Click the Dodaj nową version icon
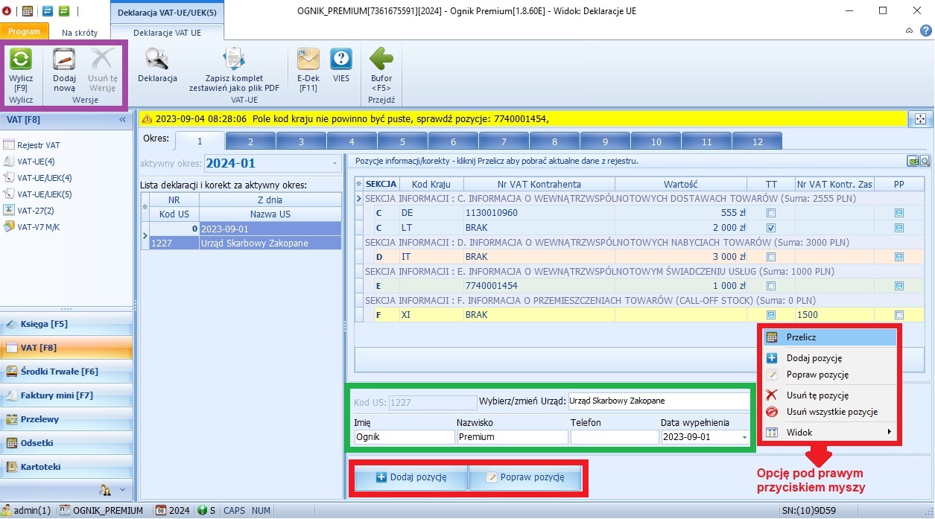 click(64, 60)
